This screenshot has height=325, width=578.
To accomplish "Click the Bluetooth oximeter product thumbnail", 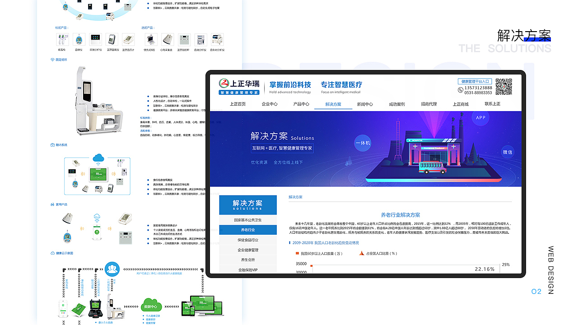I will 112,39.
